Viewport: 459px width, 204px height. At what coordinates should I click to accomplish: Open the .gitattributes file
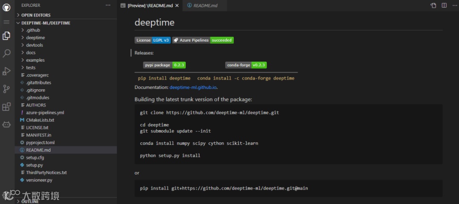pos(66,82)
